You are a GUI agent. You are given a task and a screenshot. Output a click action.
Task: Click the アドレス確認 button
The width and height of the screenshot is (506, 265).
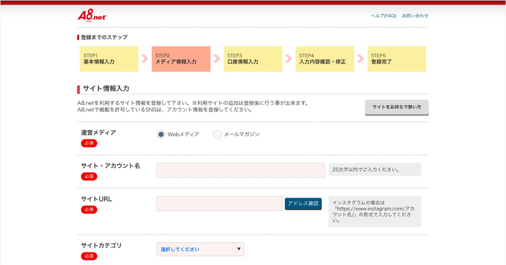(x=303, y=204)
